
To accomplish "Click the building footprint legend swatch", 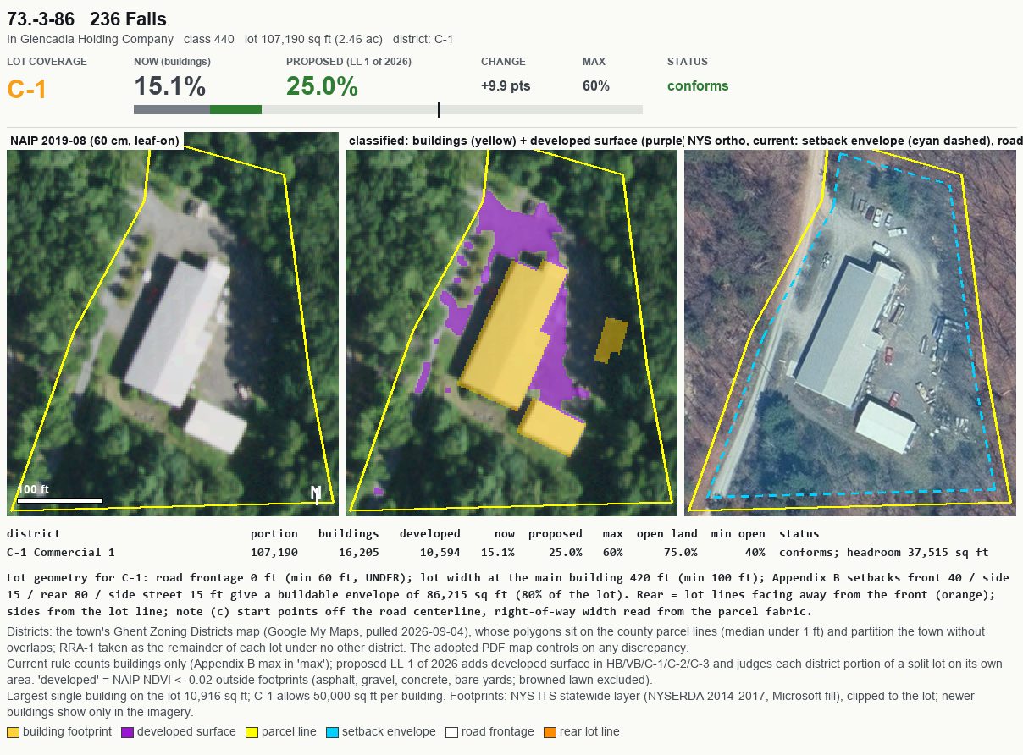I will pyautogui.click(x=13, y=732).
